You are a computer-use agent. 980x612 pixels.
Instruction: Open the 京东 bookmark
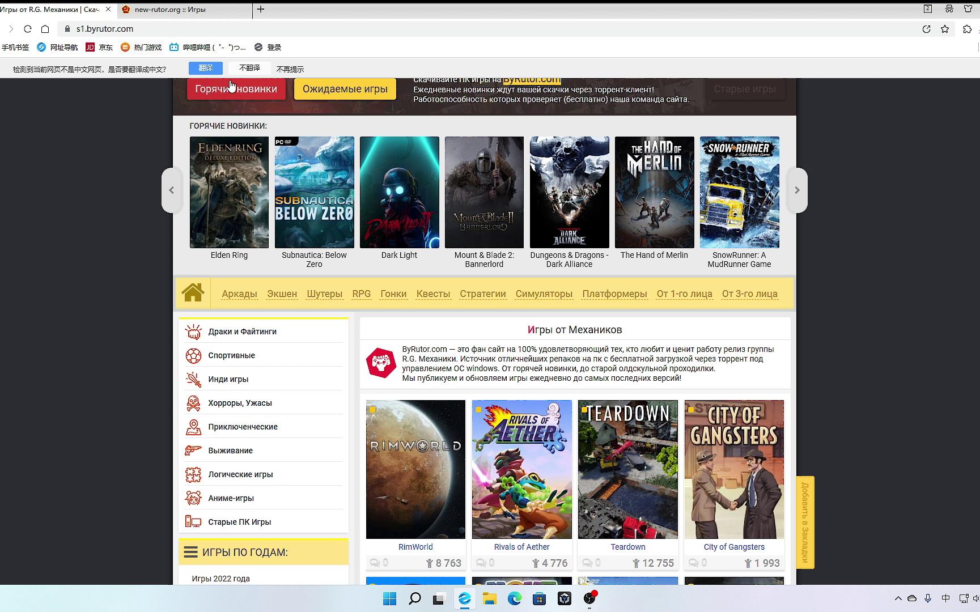pyautogui.click(x=100, y=47)
